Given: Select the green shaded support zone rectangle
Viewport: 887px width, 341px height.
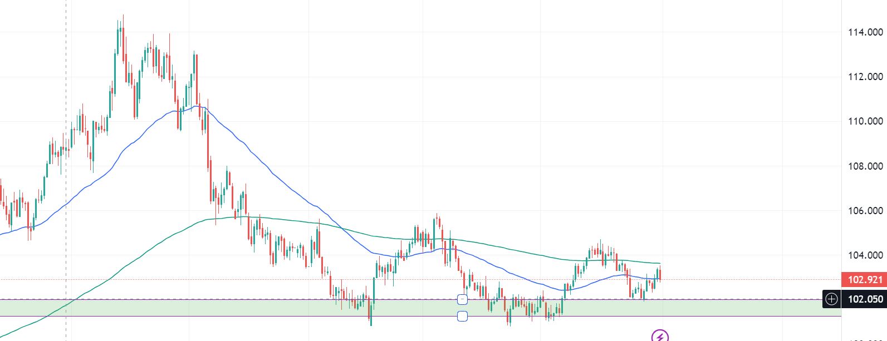Looking at the screenshot, I should [x=223, y=308].
